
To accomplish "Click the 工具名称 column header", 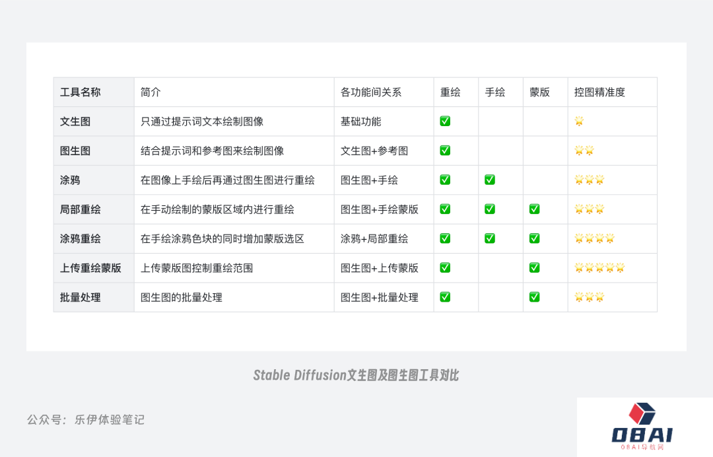I will [81, 92].
